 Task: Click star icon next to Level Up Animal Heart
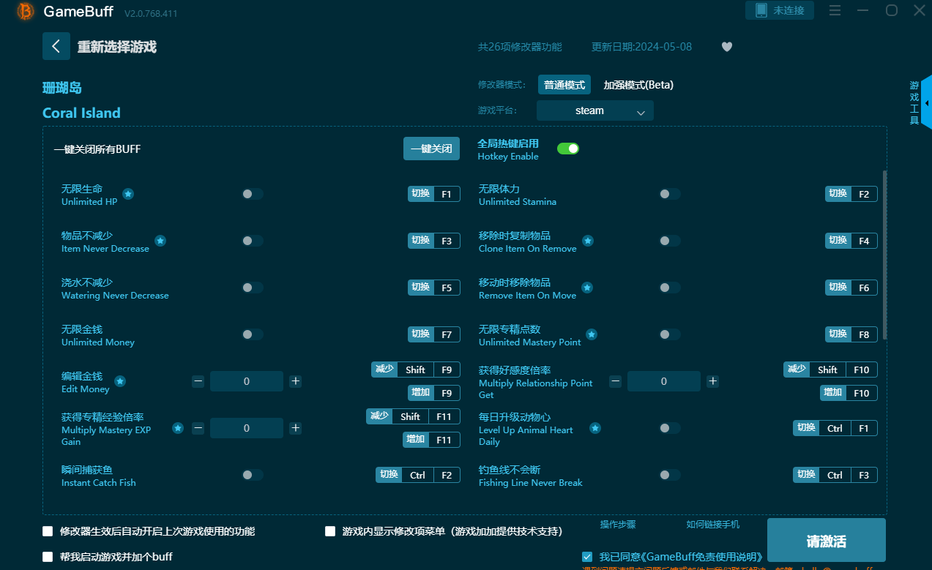596,428
